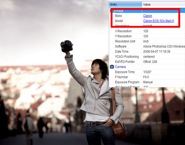
Task: Click the Offset: 228 value
Action: pyautogui.click(x=150, y=62)
